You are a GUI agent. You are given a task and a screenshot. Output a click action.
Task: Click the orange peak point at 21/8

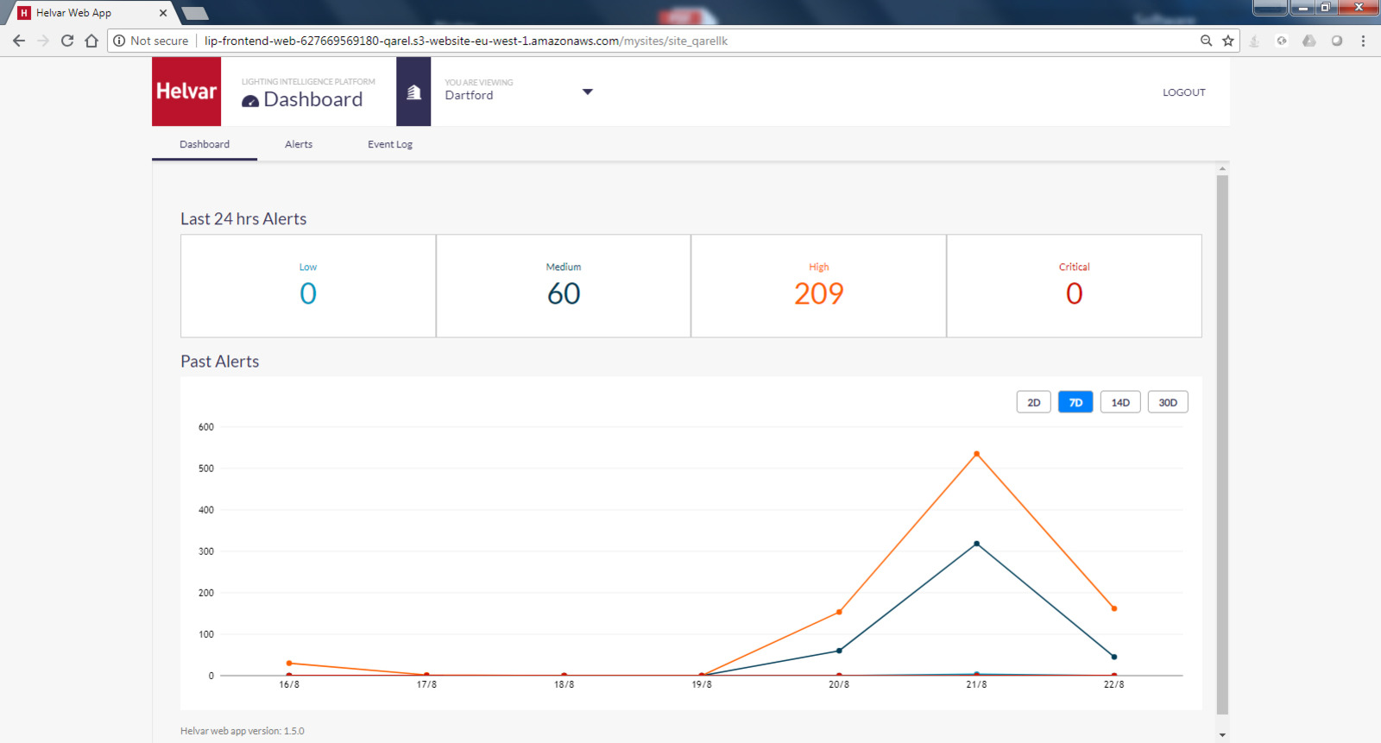(976, 454)
